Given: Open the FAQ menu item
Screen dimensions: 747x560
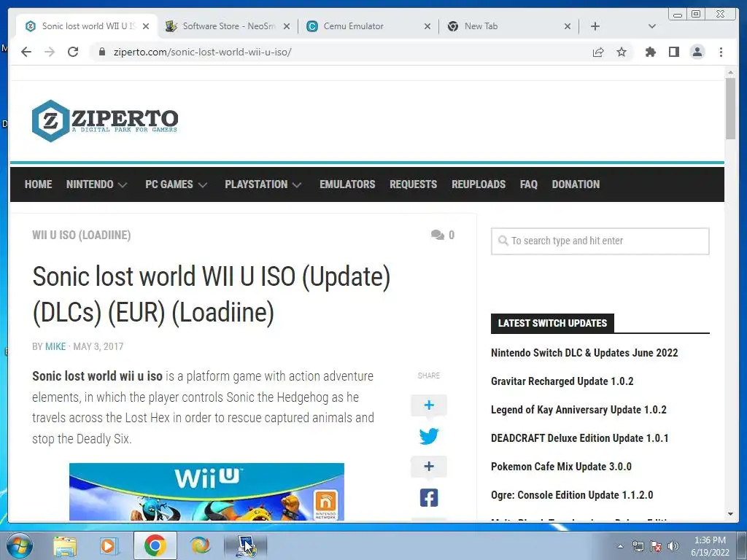Looking at the screenshot, I should 528,184.
